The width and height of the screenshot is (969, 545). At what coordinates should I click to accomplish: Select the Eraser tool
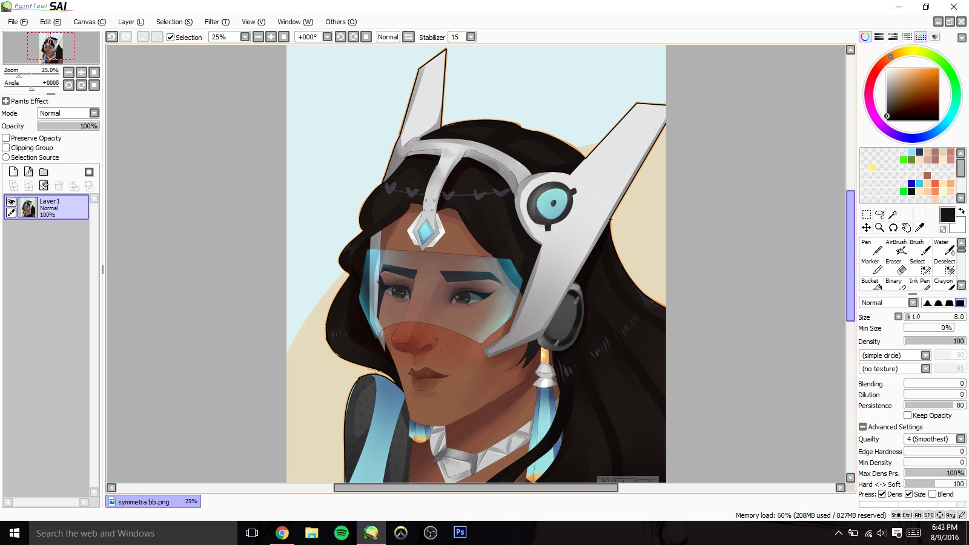(x=895, y=266)
